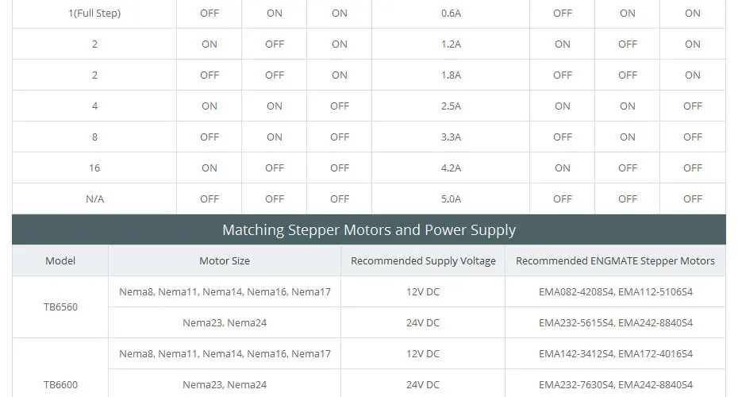This screenshot has height=397, width=738.
Task: Click the Matching Stepper Motors and Power Supply header
Action: click(369, 229)
